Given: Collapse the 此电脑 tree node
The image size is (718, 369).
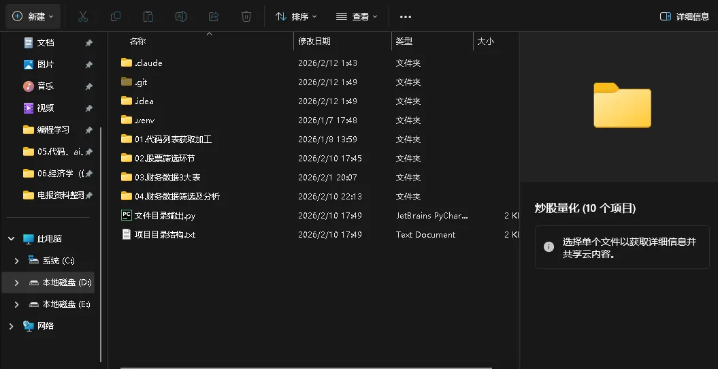Looking at the screenshot, I should (12, 238).
